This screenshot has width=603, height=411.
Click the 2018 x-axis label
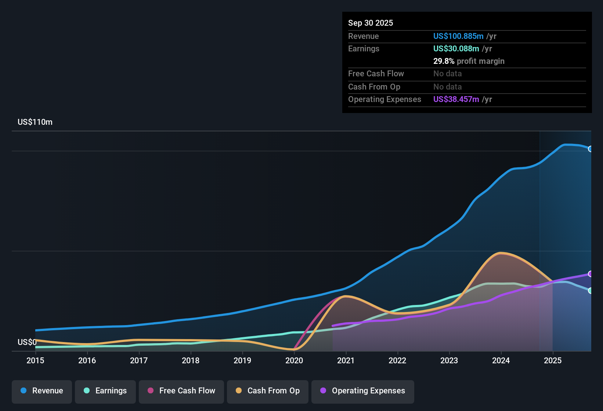coord(191,360)
